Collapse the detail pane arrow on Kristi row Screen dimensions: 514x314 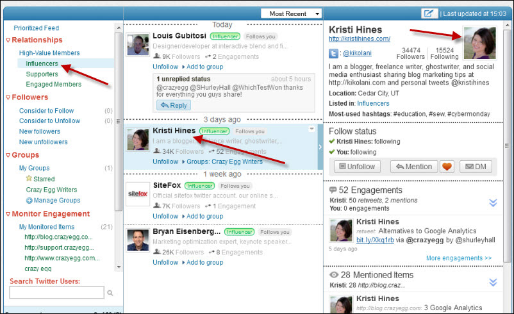(x=320, y=147)
